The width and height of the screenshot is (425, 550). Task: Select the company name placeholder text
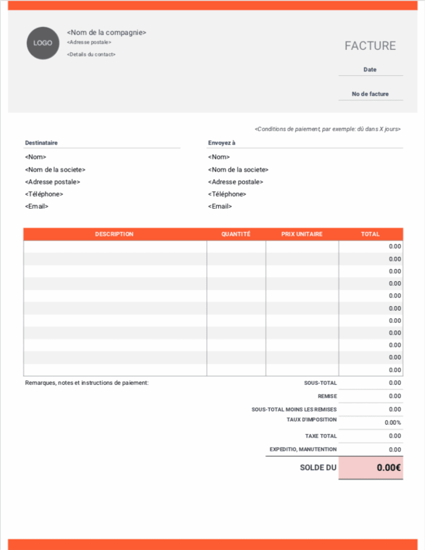106,33
